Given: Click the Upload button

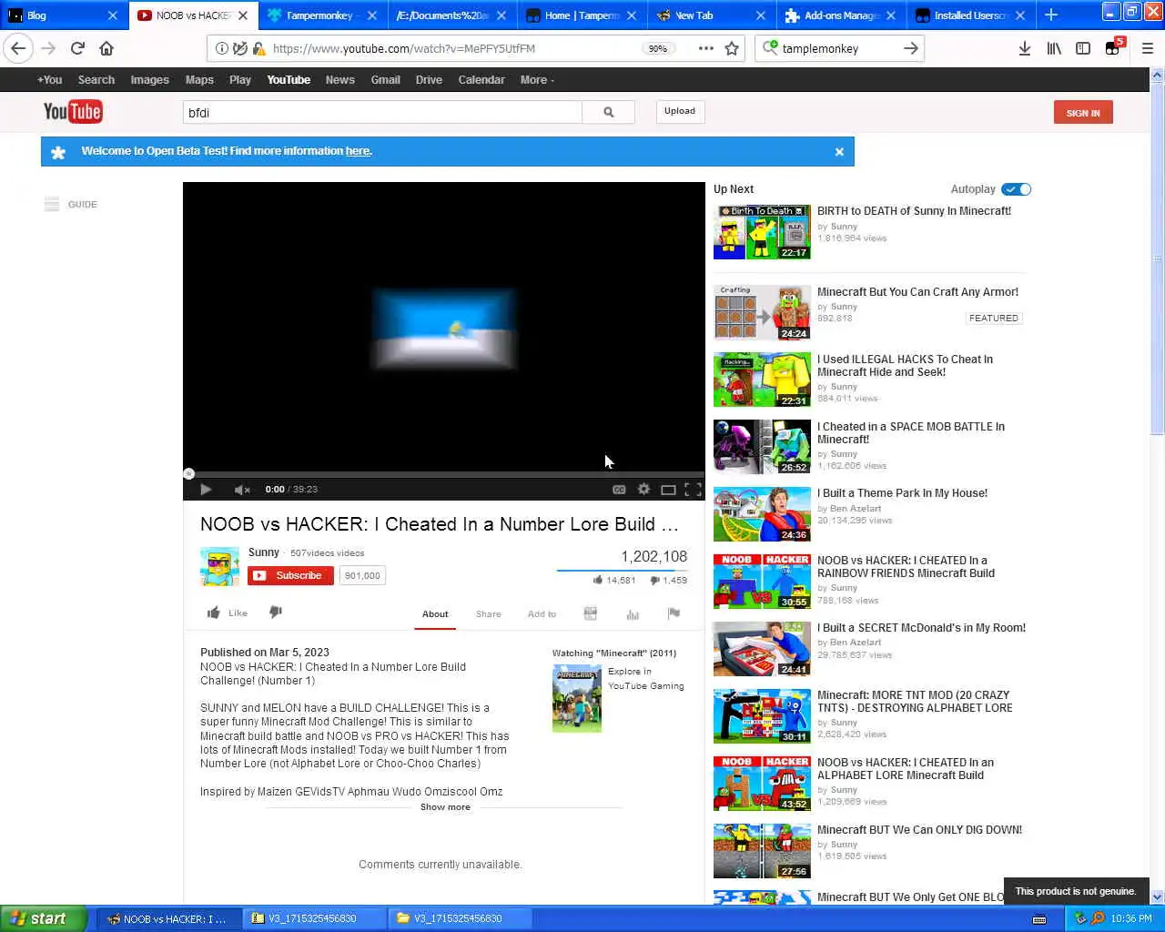Looking at the screenshot, I should point(680,111).
